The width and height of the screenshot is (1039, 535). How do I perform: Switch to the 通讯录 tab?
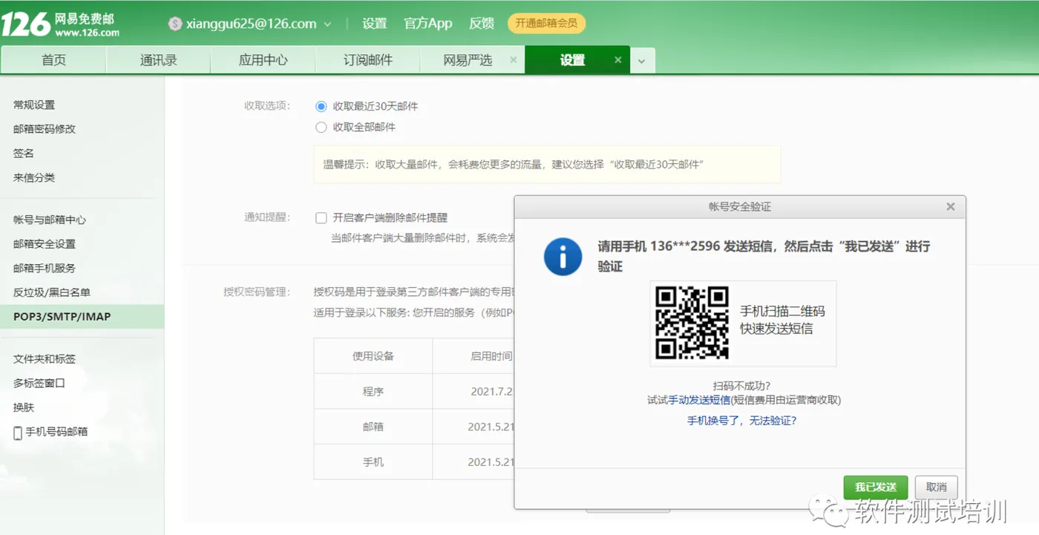pyautogui.click(x=159, y=60)
